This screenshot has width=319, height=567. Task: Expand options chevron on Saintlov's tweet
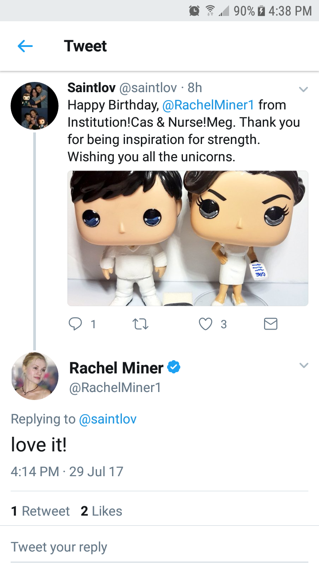[x=303, y=89]
